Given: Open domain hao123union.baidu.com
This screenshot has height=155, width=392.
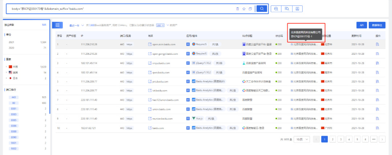Looking at the screenshot, I should (166, 100).
